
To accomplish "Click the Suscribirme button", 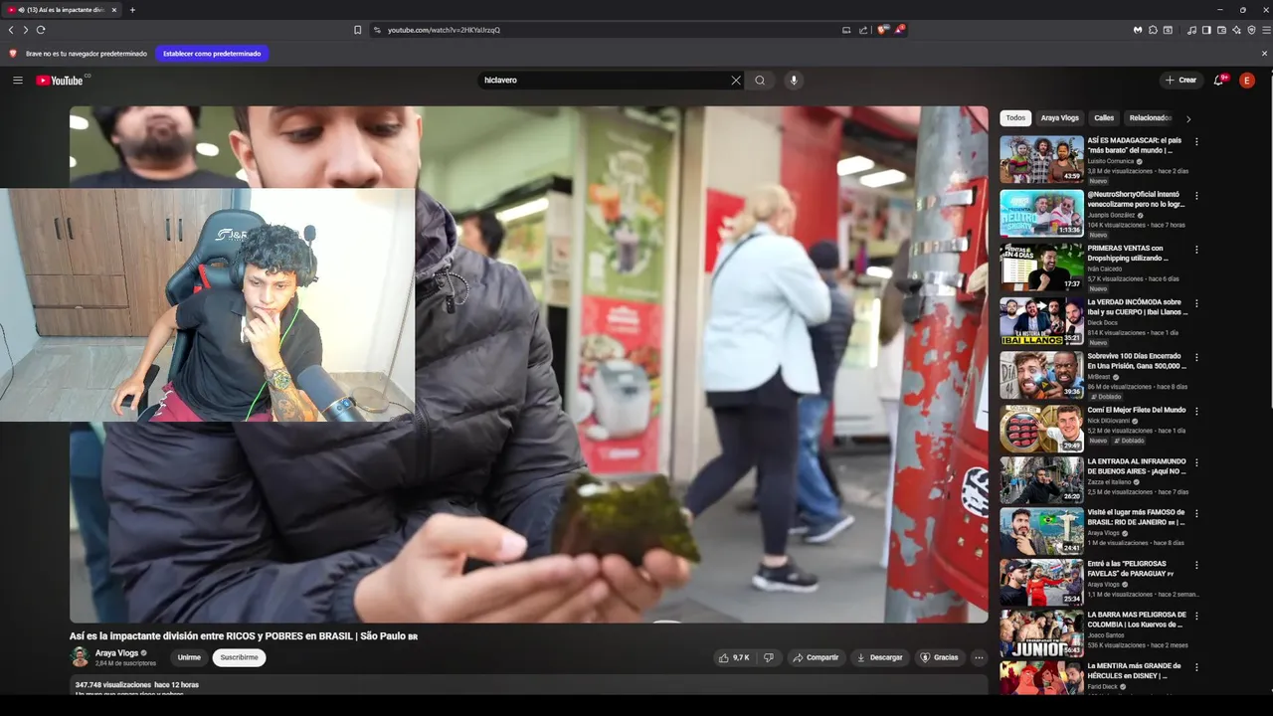I will (239, 657).
